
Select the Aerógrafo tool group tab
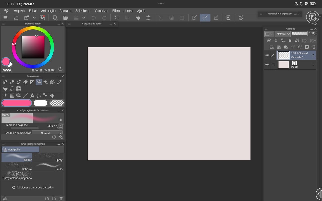click(x=20, y=149)
